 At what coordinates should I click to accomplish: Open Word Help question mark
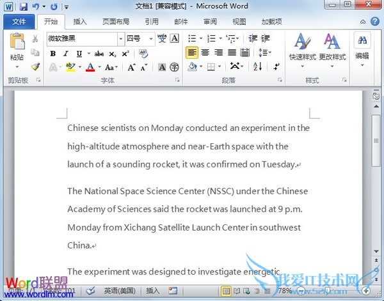[374, 22]
